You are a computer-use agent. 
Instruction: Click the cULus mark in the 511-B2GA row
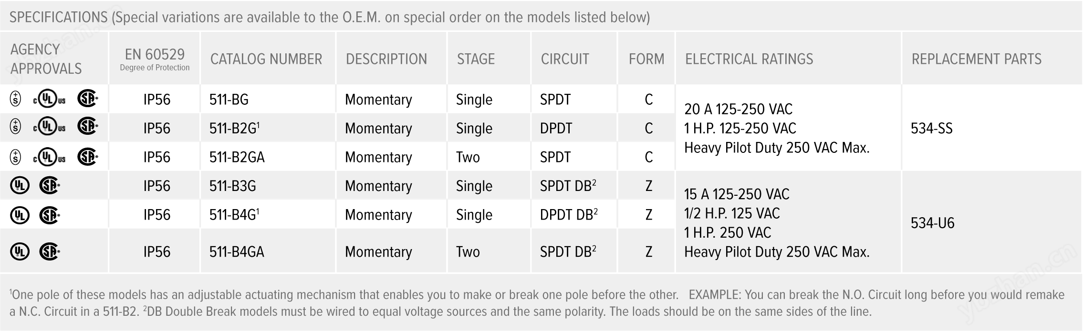[49, 157]
